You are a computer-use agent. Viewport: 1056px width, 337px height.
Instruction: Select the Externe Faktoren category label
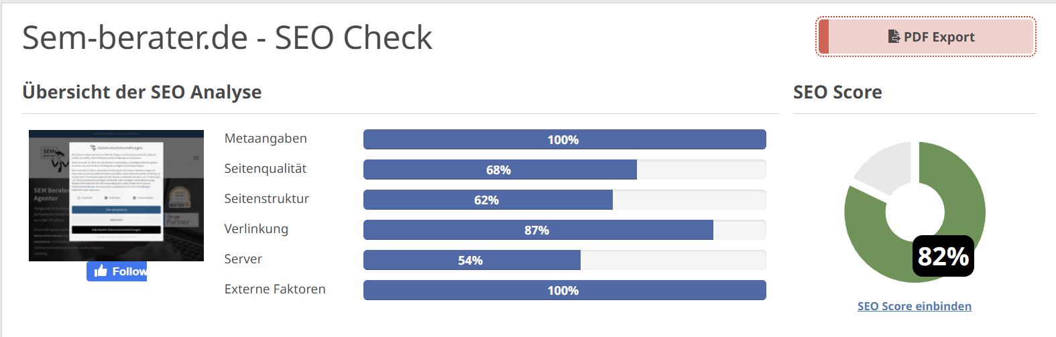click(275, 289)
